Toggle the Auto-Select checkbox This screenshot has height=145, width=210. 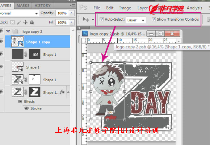[x=101, y=19]
